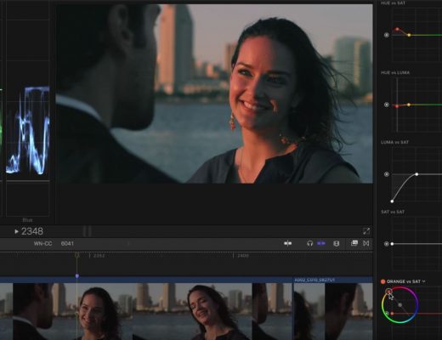Click the playhead marker on timeline ruler
The width and height of the screenshot is (442, 340).
click(x=76, y=255)
